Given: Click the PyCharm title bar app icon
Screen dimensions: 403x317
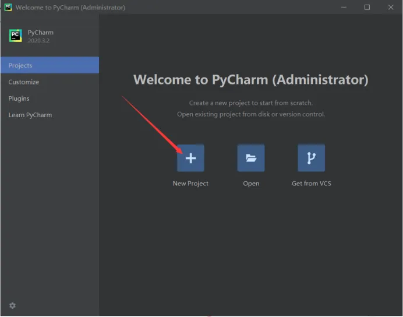Looking at the screenshot, I should point(8,7).
